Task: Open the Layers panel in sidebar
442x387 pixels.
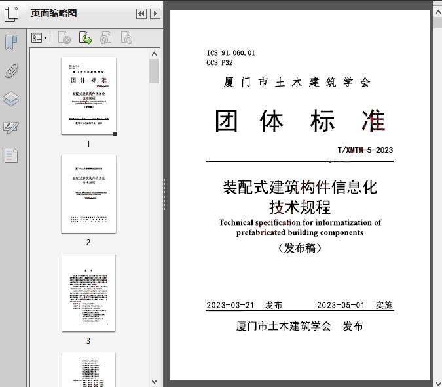Action: pyautogui.click(x=11, y=99)
